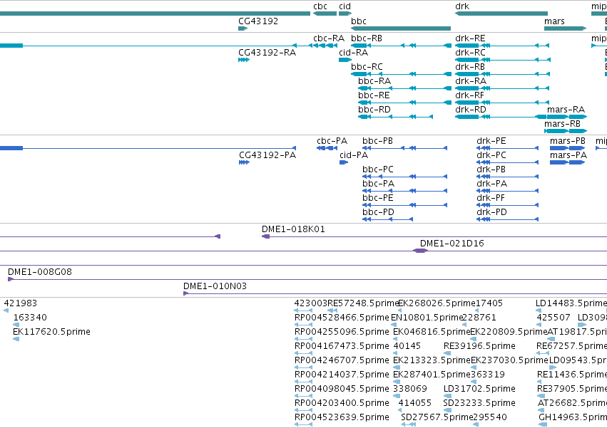This screenshot has height=428, width=607.
Task: Select the DME1-018K01 clone feature
Action: (434, 236)
